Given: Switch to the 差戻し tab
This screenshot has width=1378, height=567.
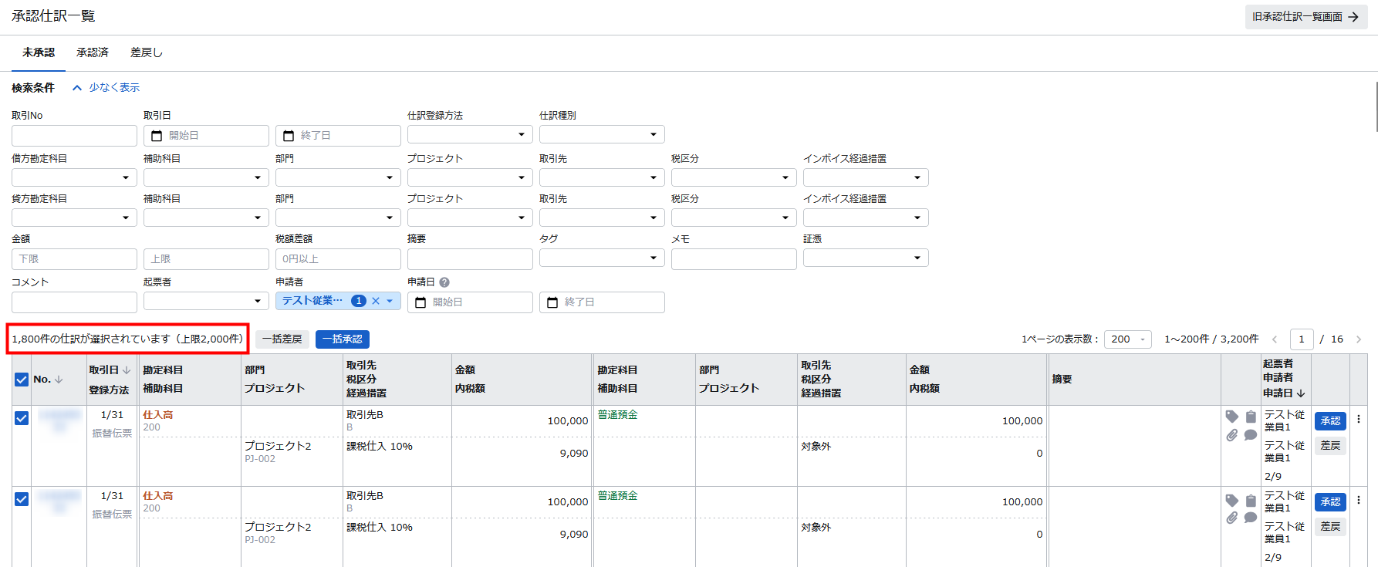Looking at the screenshot, I should [146, 52].
